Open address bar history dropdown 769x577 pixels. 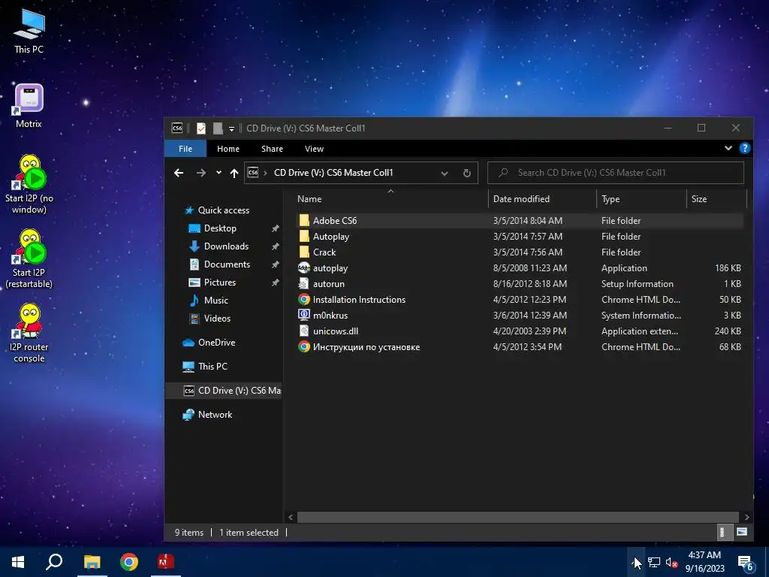tap(445, 173)
